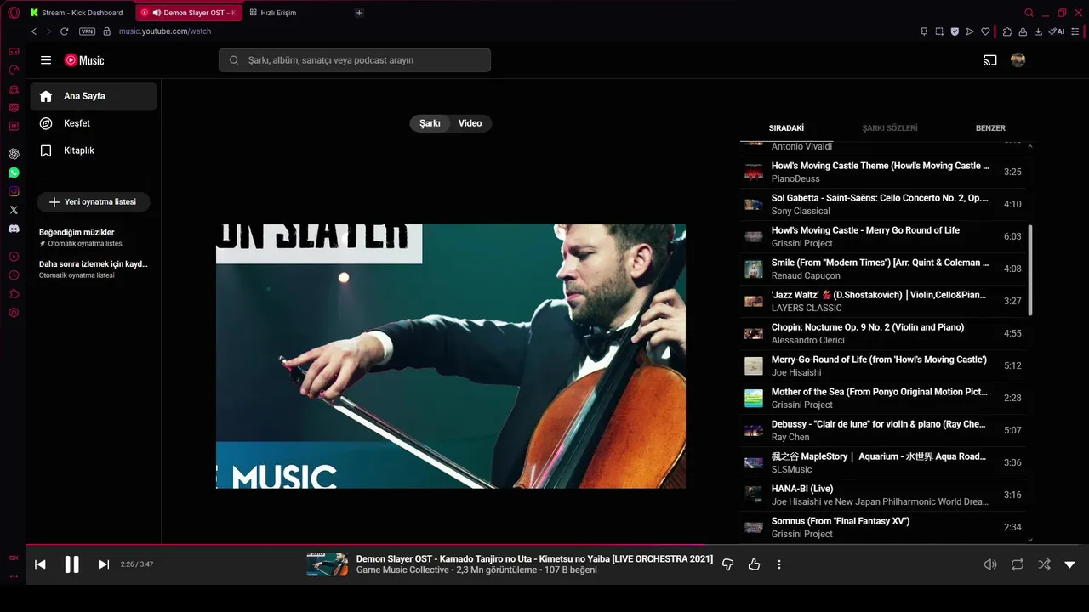This screenshot has height=612, width=1089.
Task: Select the BENZER tab
Action: [x=990, y=128]
